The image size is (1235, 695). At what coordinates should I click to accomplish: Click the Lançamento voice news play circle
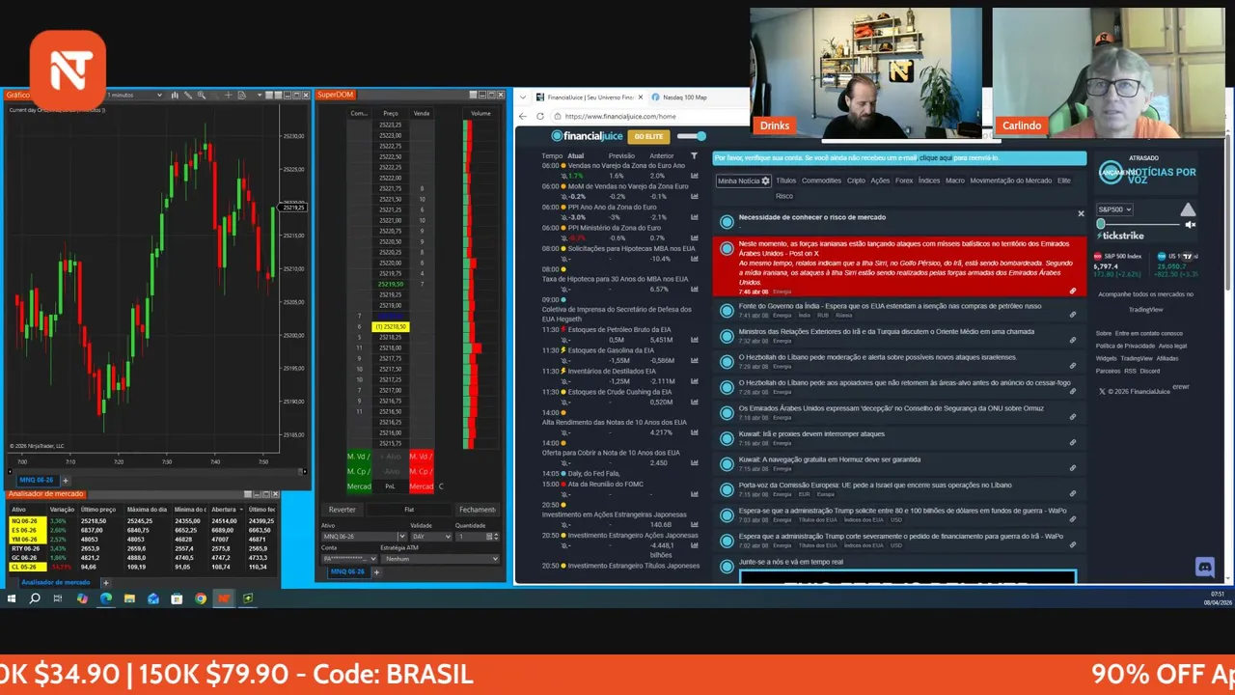coord(1111,173)
